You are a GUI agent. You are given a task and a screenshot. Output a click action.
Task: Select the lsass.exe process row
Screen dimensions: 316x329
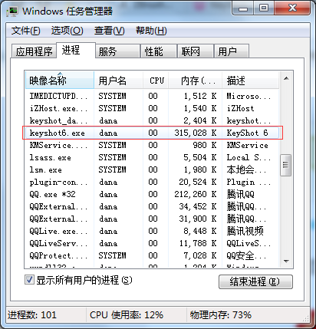[x=152, y=157]
